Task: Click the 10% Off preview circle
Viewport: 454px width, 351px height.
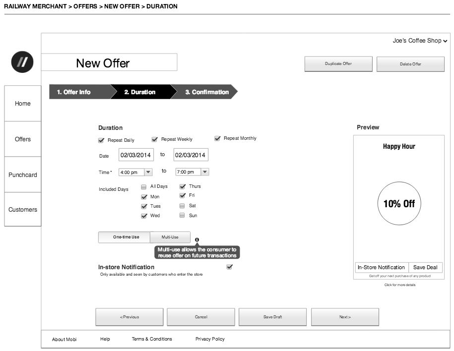Action: pyautogui.click(x=399, y=204)
